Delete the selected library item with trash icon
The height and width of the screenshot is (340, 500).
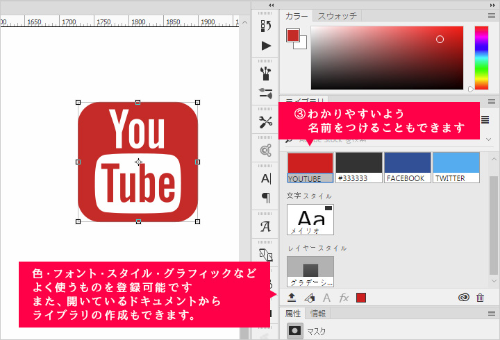pos(480,298)
